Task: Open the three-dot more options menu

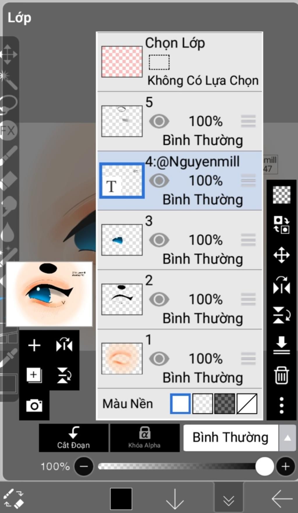Action: (x=281, y=405)
